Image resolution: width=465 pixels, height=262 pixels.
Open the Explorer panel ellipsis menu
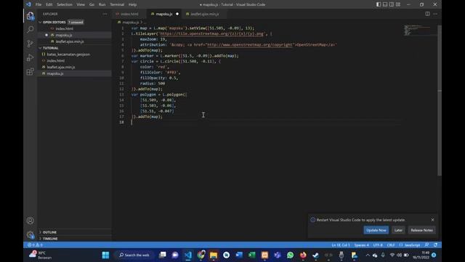[x=105, y=14]
